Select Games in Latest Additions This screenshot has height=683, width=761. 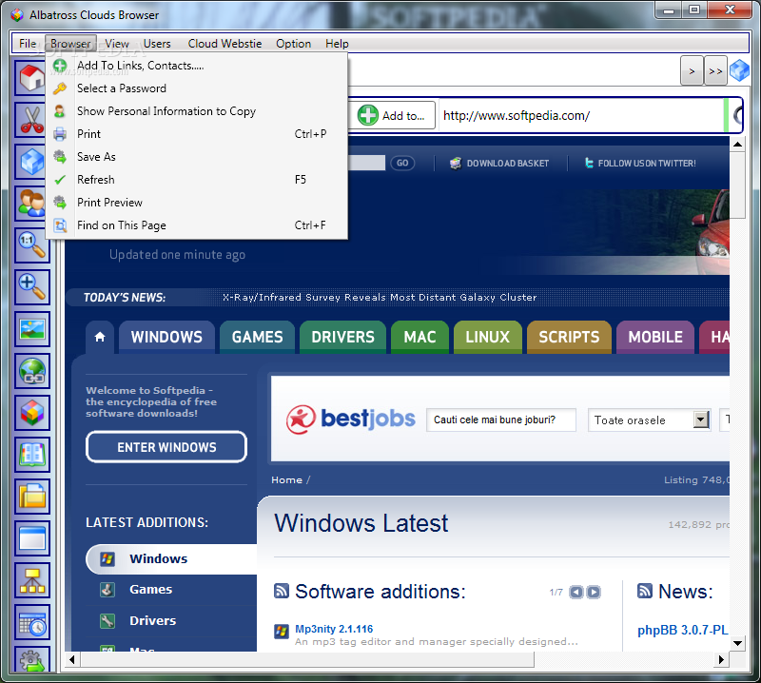(x=150, y=590)
